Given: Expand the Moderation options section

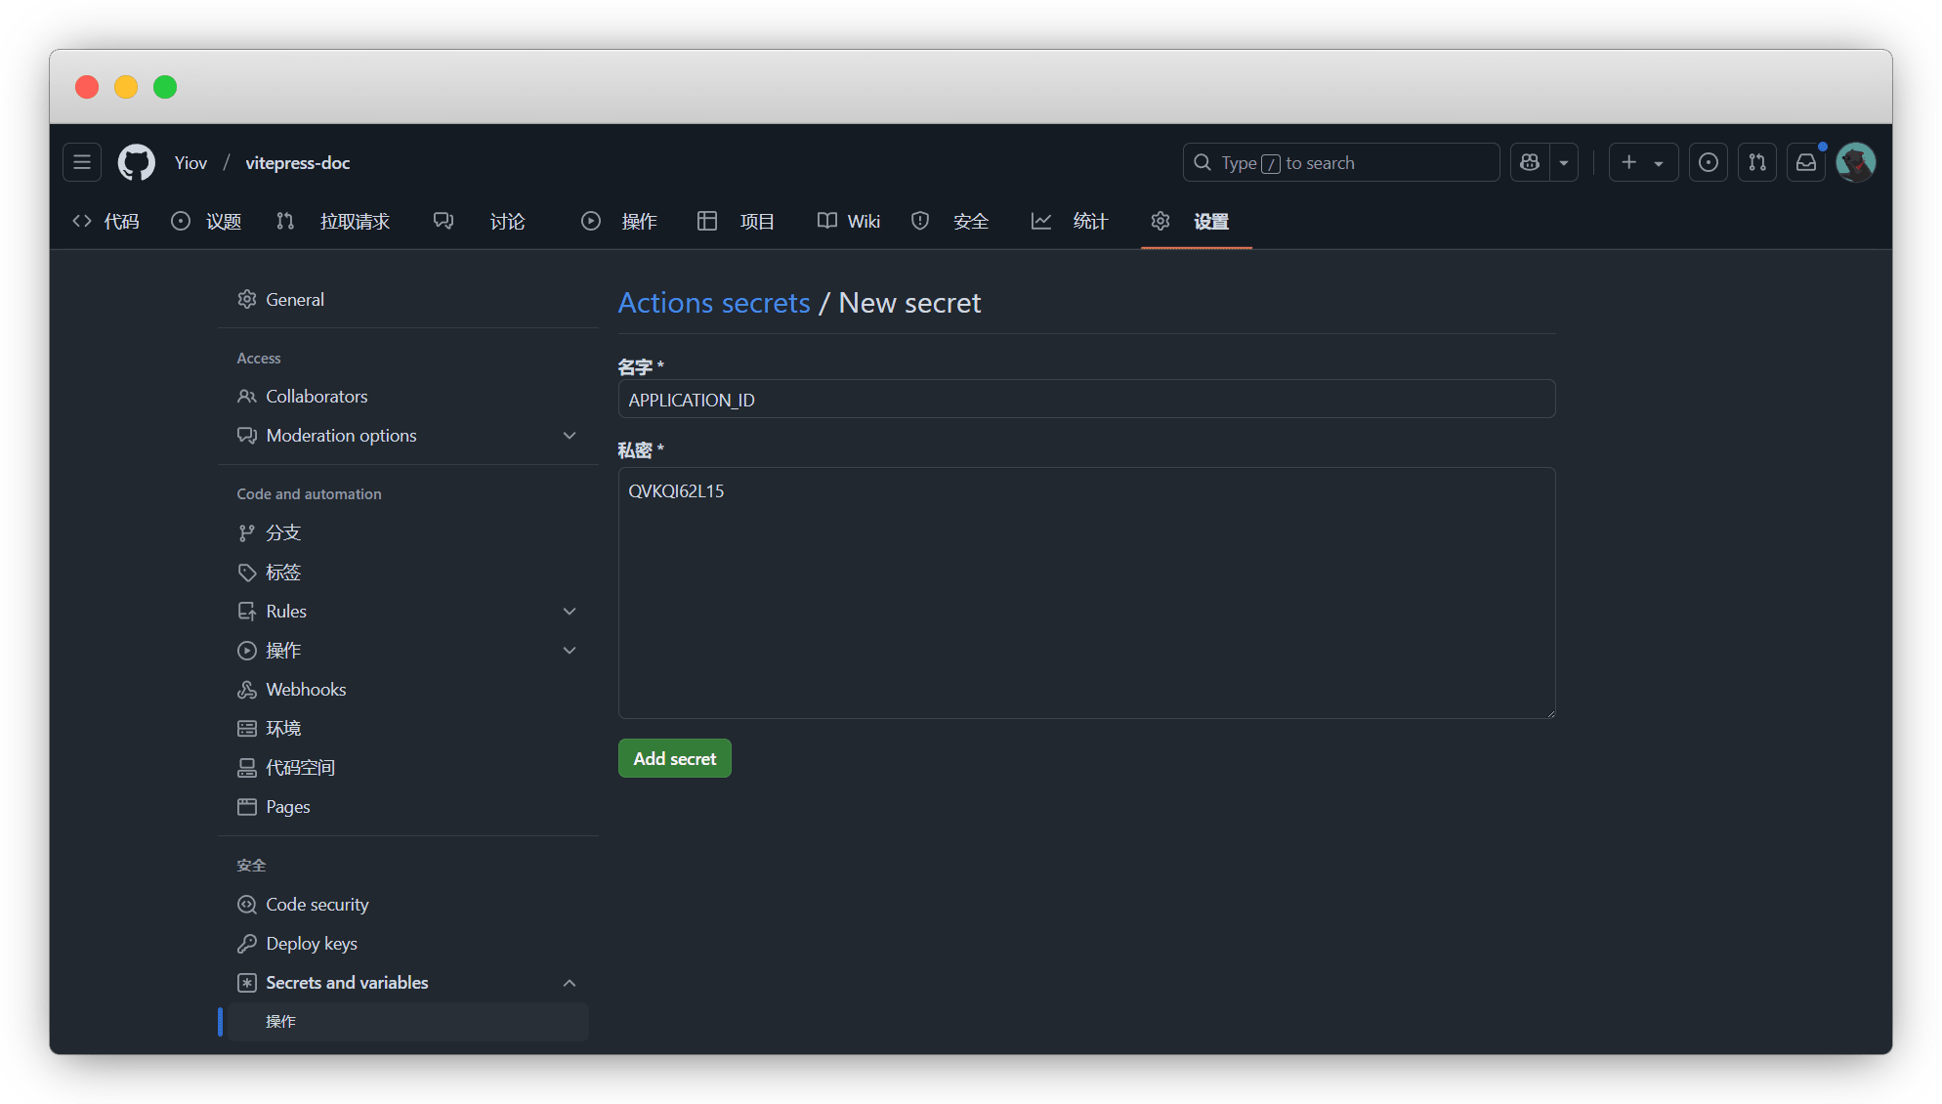Looking at the screenshot, I should tap(570, 436).
